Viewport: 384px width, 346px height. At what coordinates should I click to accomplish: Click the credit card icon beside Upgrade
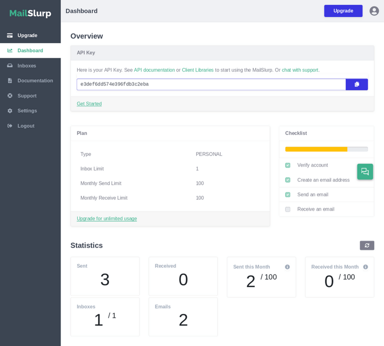coord(10,36)
